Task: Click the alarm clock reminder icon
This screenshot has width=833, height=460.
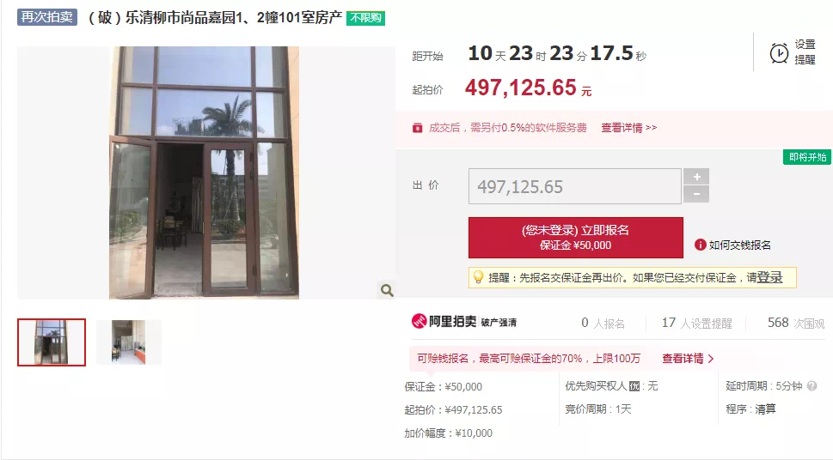Action: [779, 53]
